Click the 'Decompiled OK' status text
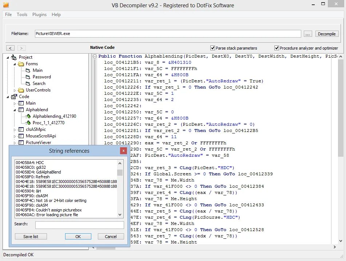This screenshot has height=261, width=346. pos(19,255)
